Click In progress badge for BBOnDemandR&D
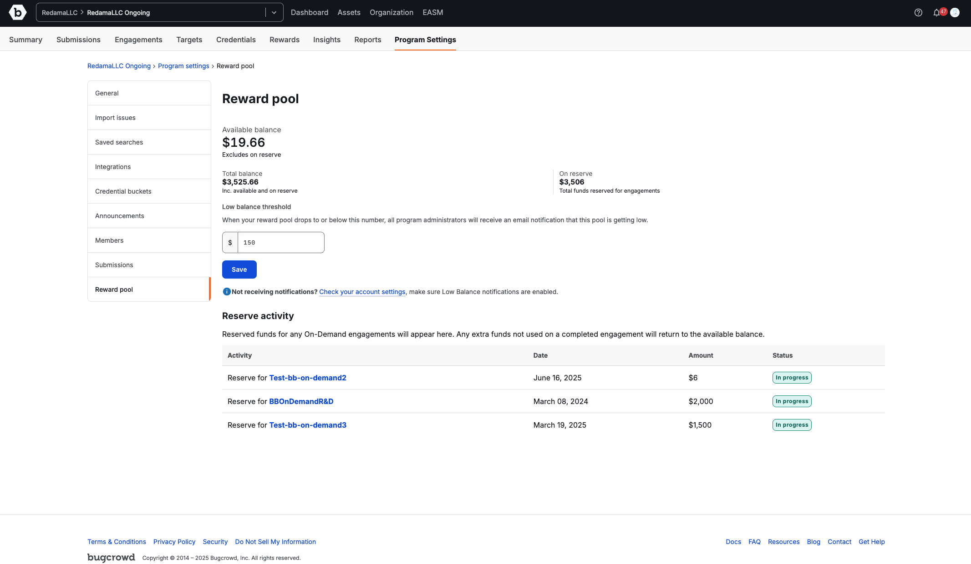 792,401
